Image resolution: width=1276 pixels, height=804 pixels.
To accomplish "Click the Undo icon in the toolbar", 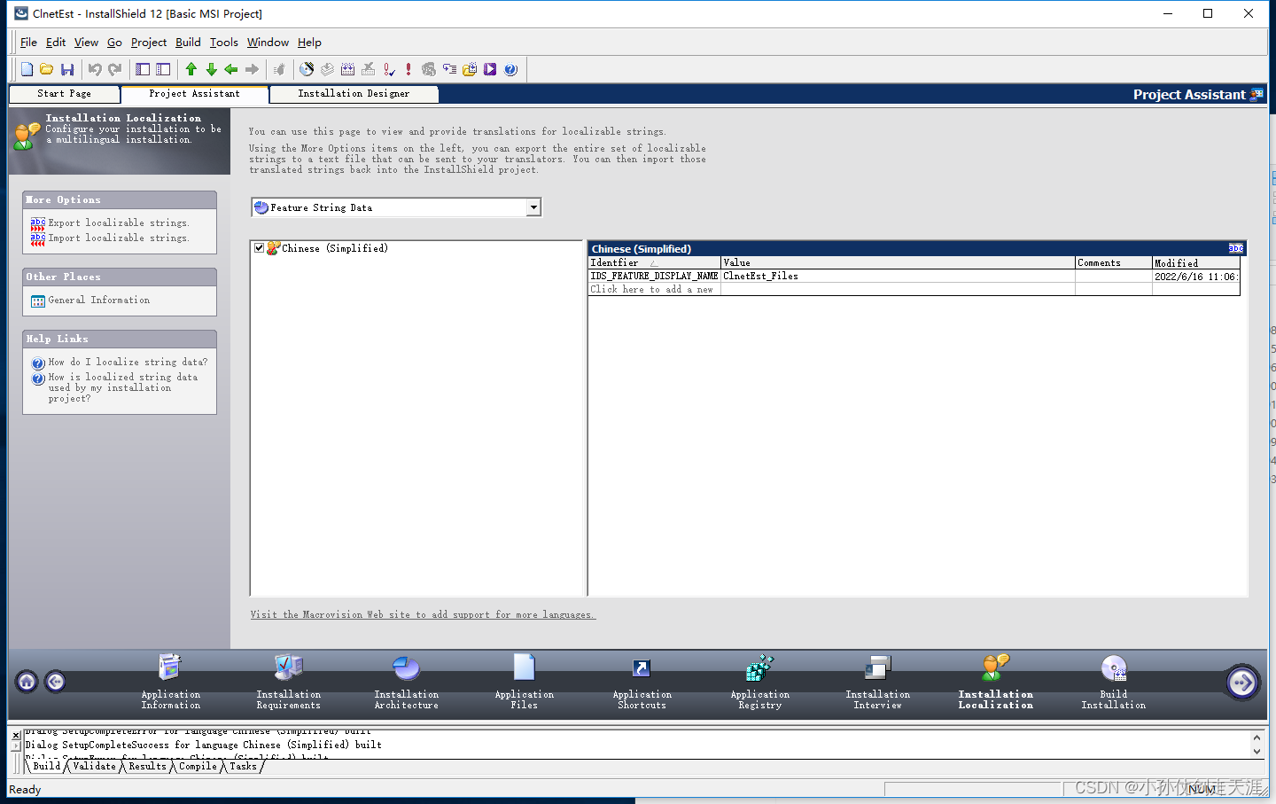I will 97,68.
